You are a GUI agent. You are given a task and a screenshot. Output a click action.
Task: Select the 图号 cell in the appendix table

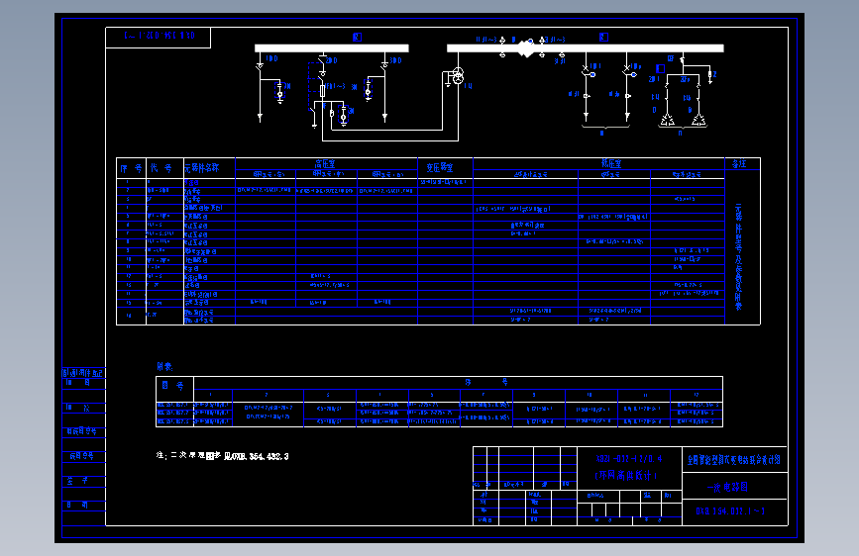click(x=174, y=389)
